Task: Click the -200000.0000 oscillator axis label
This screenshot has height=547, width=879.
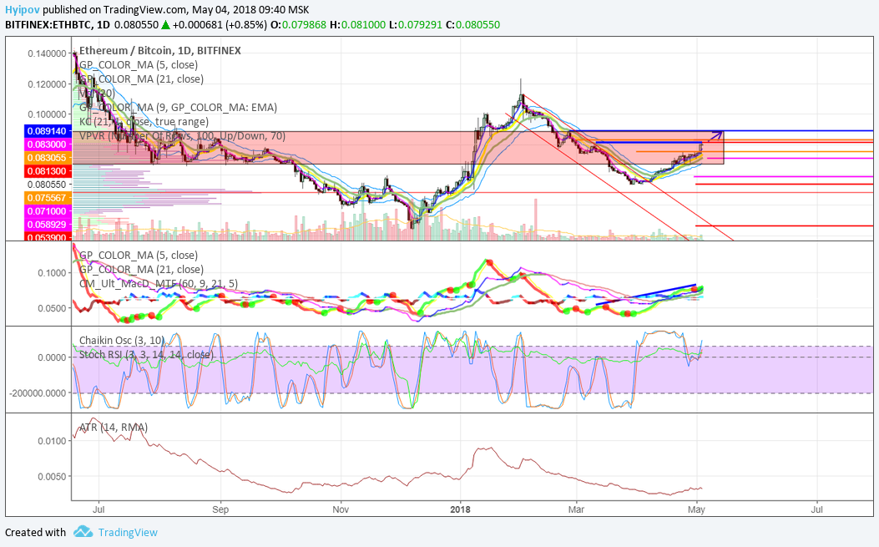Action: pos(38,393)
